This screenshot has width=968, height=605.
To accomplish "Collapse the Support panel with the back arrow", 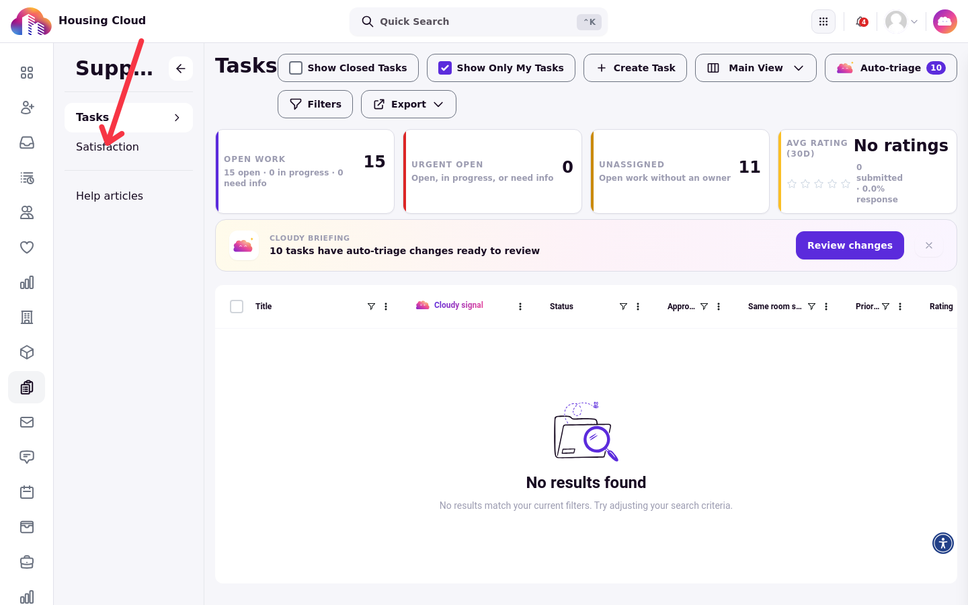I will [181, 69].
